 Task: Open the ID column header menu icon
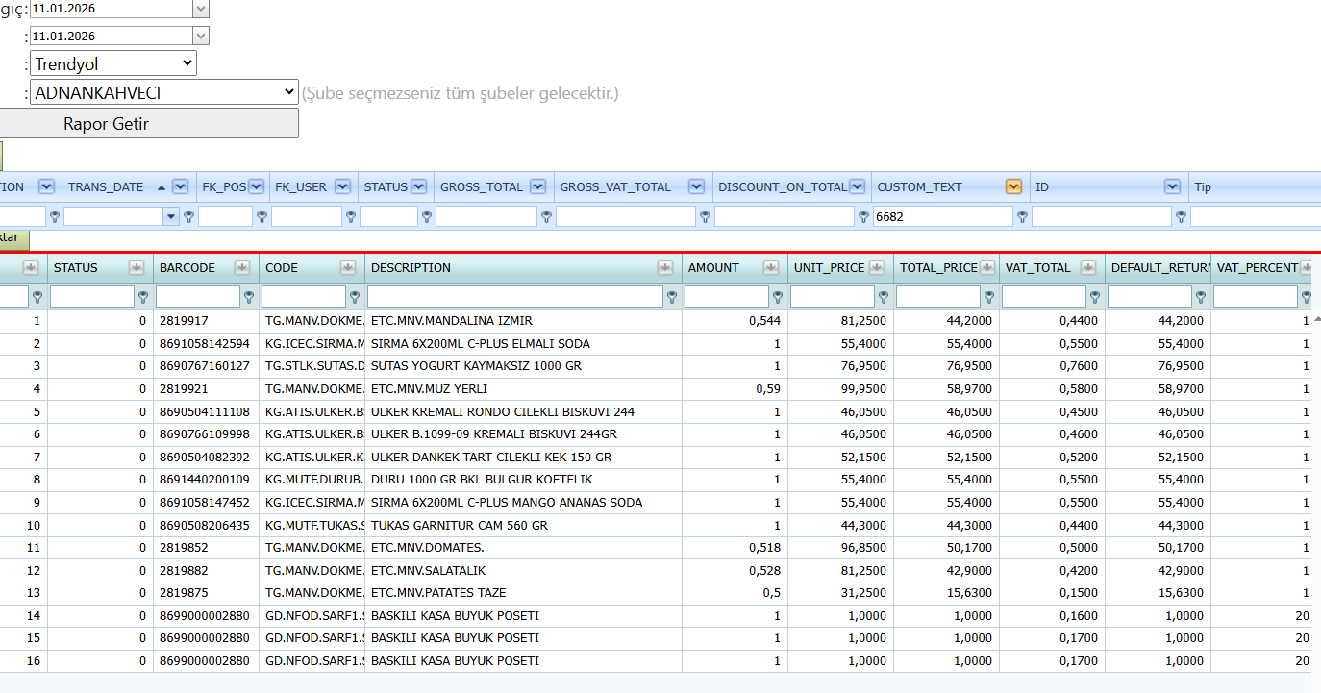tap(1172, 187)
